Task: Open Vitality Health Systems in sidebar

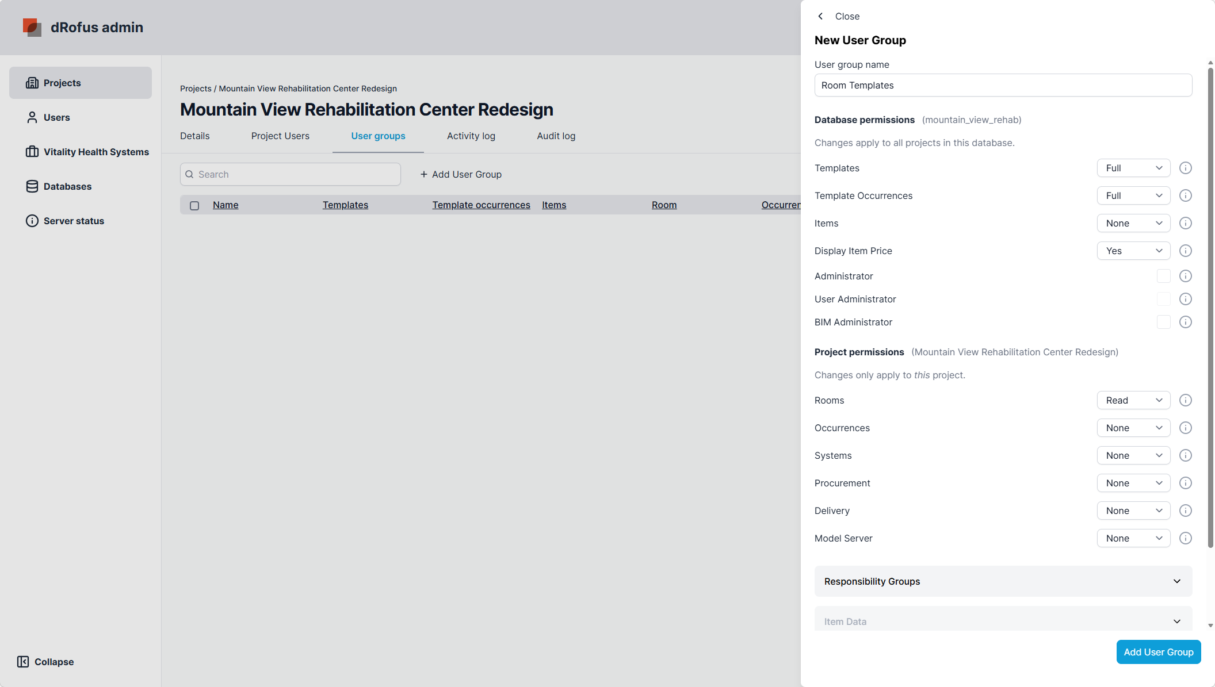Action: tap(81, 152)
